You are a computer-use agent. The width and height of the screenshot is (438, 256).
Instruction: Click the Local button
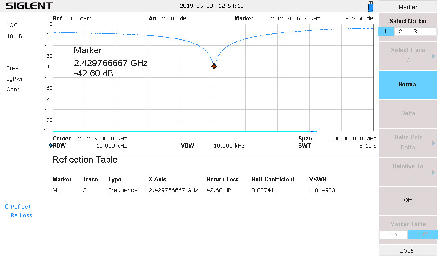click(408, 250)
